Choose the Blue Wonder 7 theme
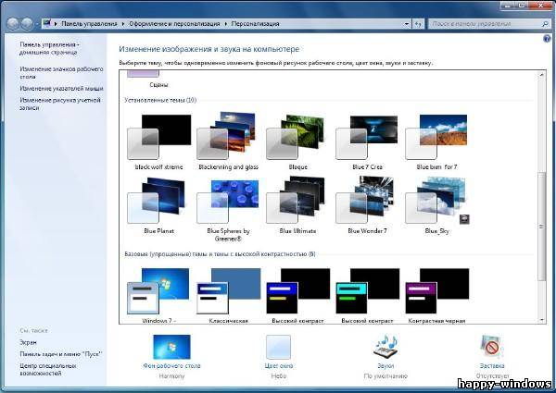The height and width of the screenshot is (393, 556). pos(367,207)
